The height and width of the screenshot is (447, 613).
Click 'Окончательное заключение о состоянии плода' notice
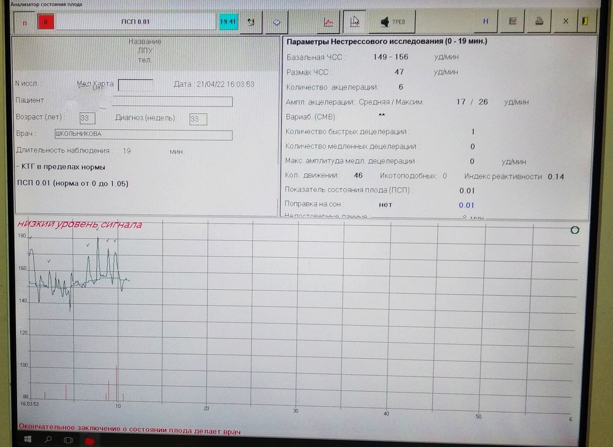click(x=130, y=429)
